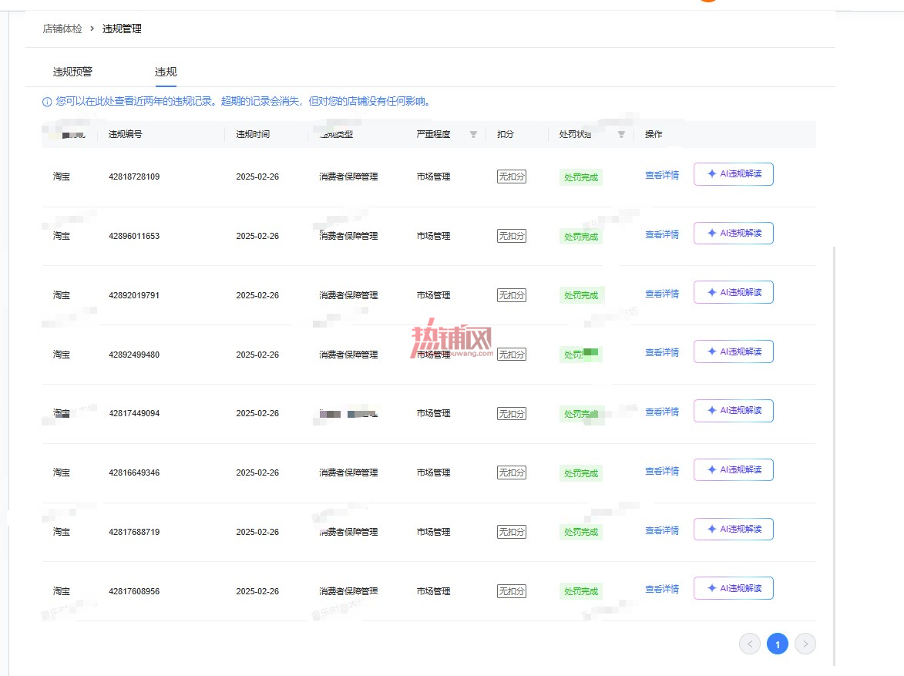The image size is (904, 676).
Task: Click violation number 42896011653
Action: click(134, 236)
